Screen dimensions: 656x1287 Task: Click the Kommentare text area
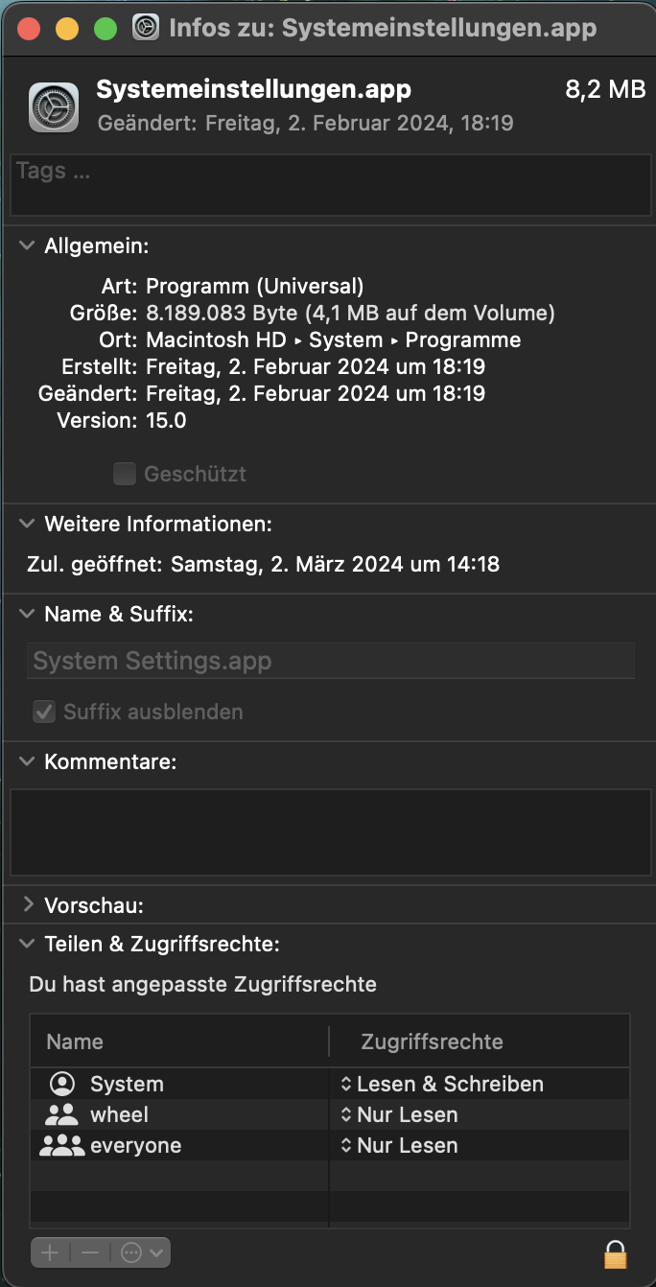pyautogui.click(x=328, y=831)
